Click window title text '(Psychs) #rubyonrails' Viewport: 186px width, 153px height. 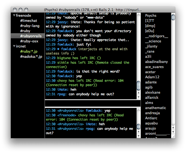pyautogui.click(x=62, y=10)
